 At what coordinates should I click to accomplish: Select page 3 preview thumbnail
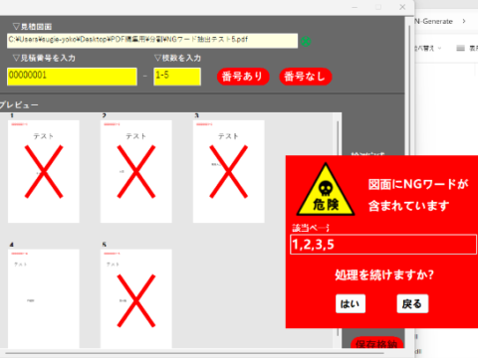pos(229,171)
